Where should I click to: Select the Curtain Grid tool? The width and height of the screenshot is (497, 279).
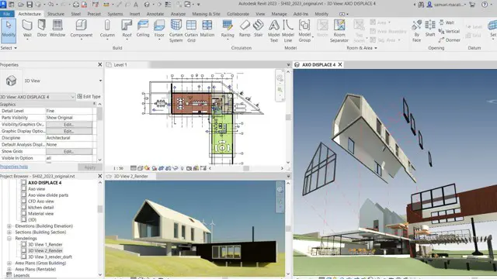point(191,31)
